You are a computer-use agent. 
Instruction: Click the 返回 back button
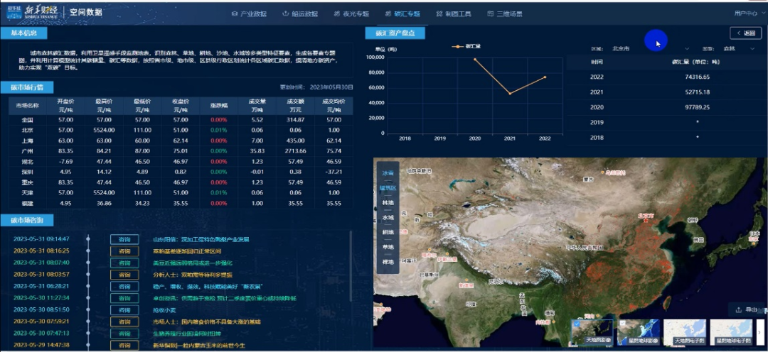pos(745,33)
